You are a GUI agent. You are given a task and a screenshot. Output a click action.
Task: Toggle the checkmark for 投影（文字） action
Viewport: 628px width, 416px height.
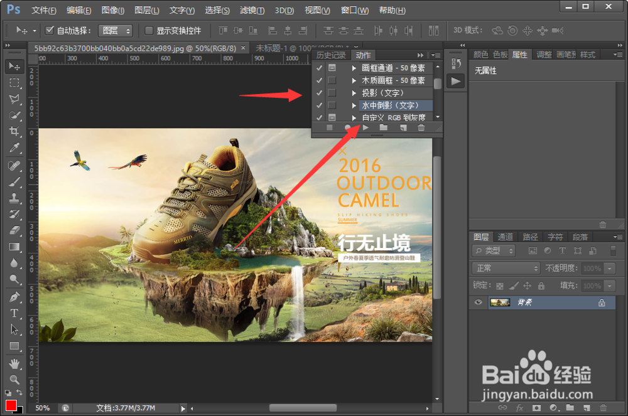tap(319, 93)
